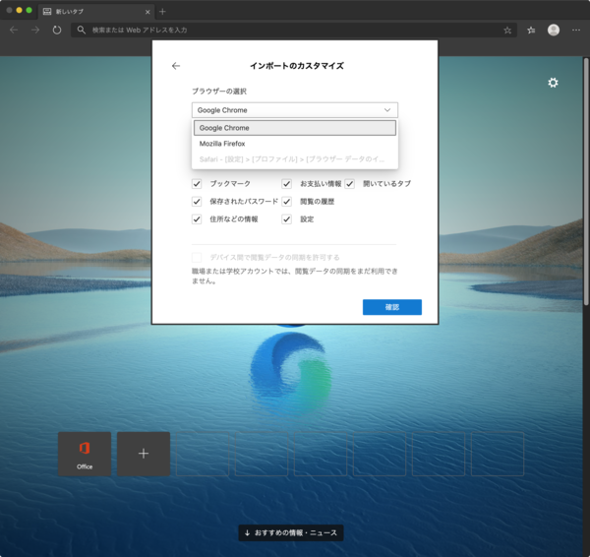
Task: Open the three-dot settings menu
Action: 575,30
